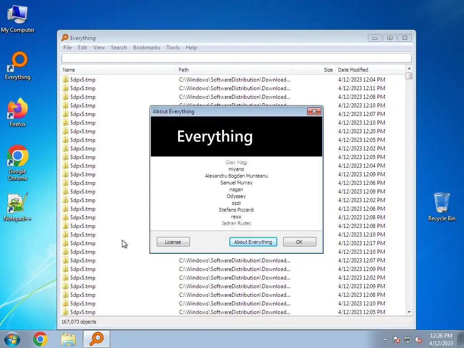Click the Everything window title icon
The image size is (464, 348).
pos(65,38)
